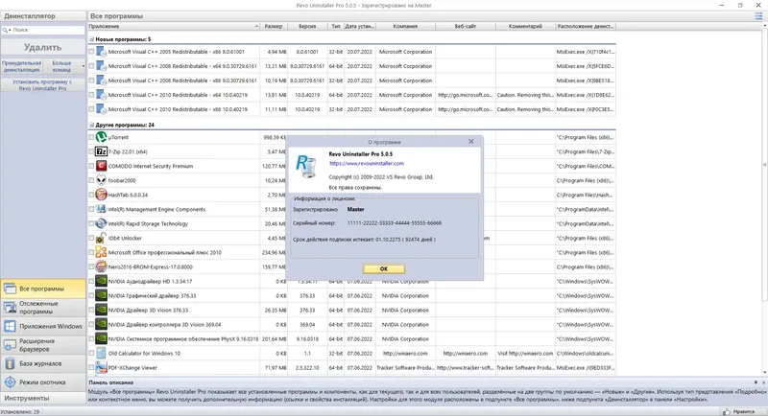Pin the Панель описания panel
Screen dimensions: 768x416
[756, 382]
